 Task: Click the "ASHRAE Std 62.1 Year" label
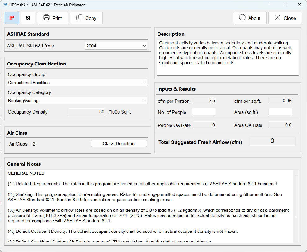(x=31, y=46)
